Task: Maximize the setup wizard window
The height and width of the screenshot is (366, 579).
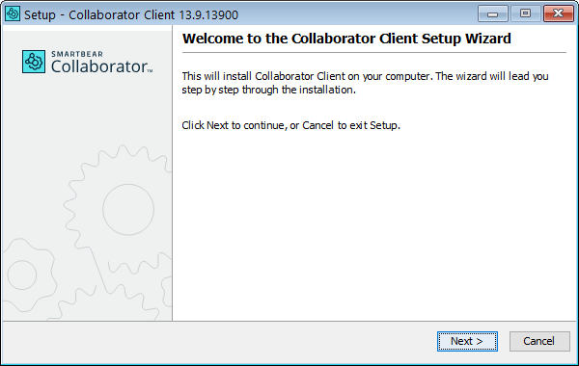Action: [x=525, y=14]
